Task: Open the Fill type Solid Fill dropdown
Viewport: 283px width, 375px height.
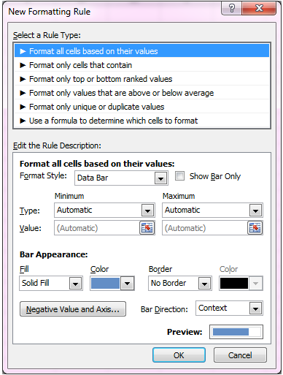Action: [51, 283]
